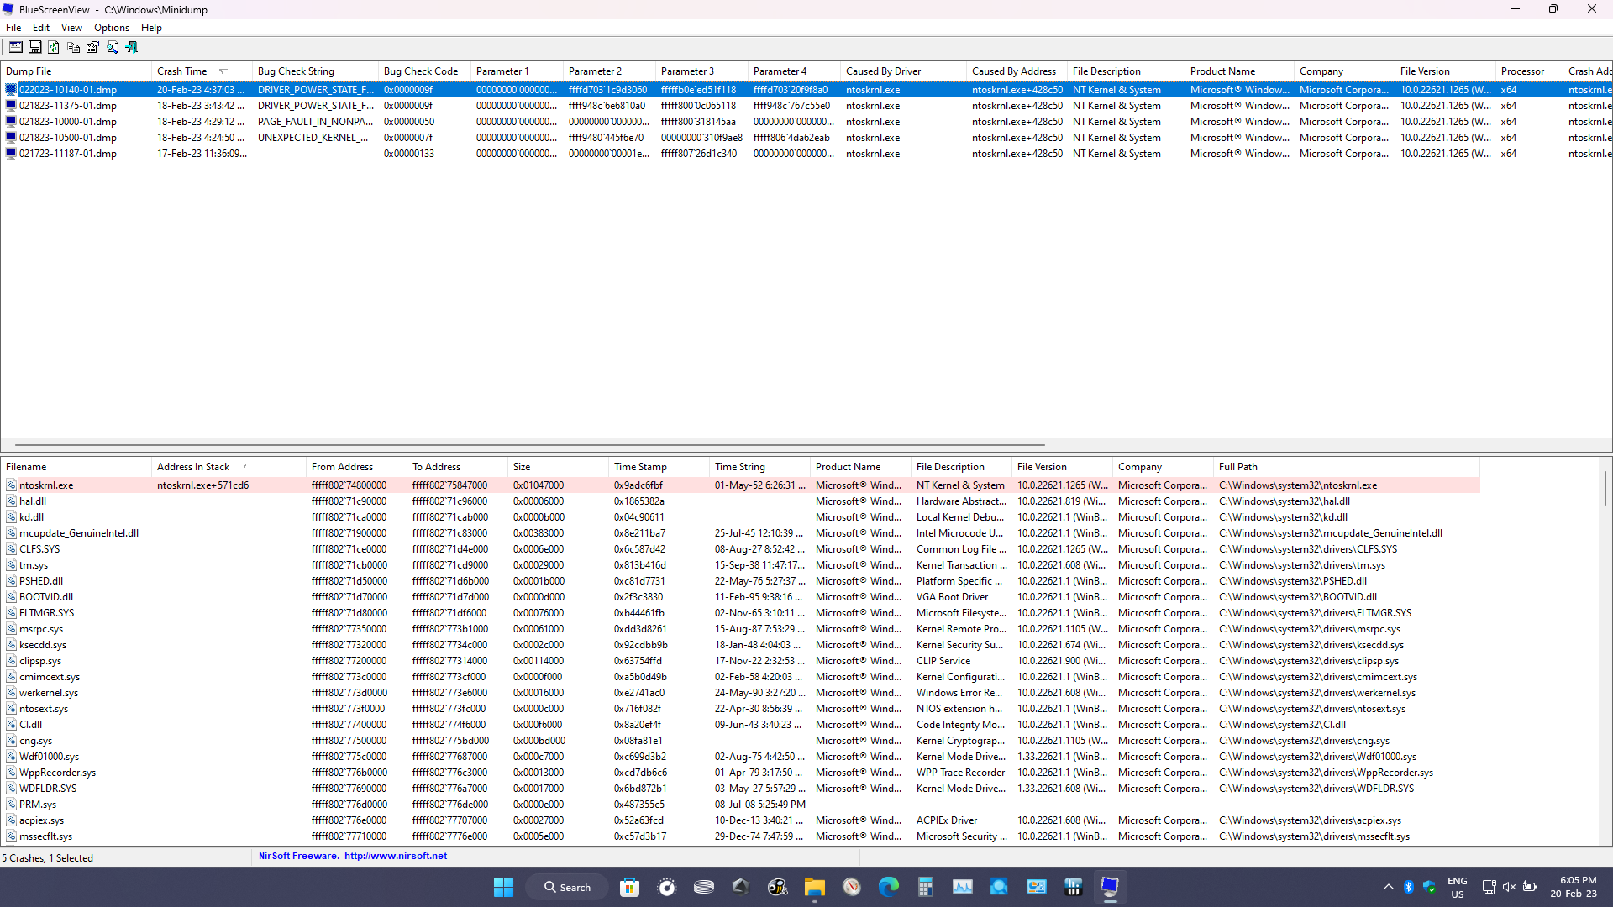Click the Find magnifier toolbar icon
The width and height of the screenshot is (1613, 907).
point(112,48)
